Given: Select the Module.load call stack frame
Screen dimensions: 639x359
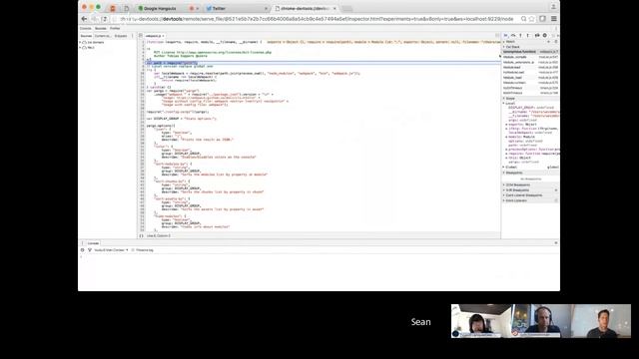Looking at the screenshot, I should pos(530,67).
